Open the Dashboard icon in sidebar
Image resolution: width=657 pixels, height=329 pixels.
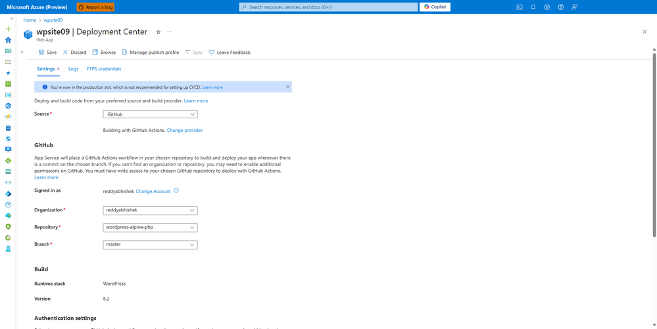[8, 51]
